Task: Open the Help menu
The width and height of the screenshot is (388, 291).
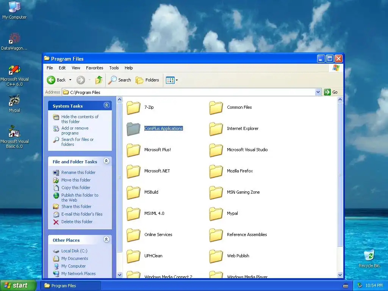Action: (x=129, y=68)
